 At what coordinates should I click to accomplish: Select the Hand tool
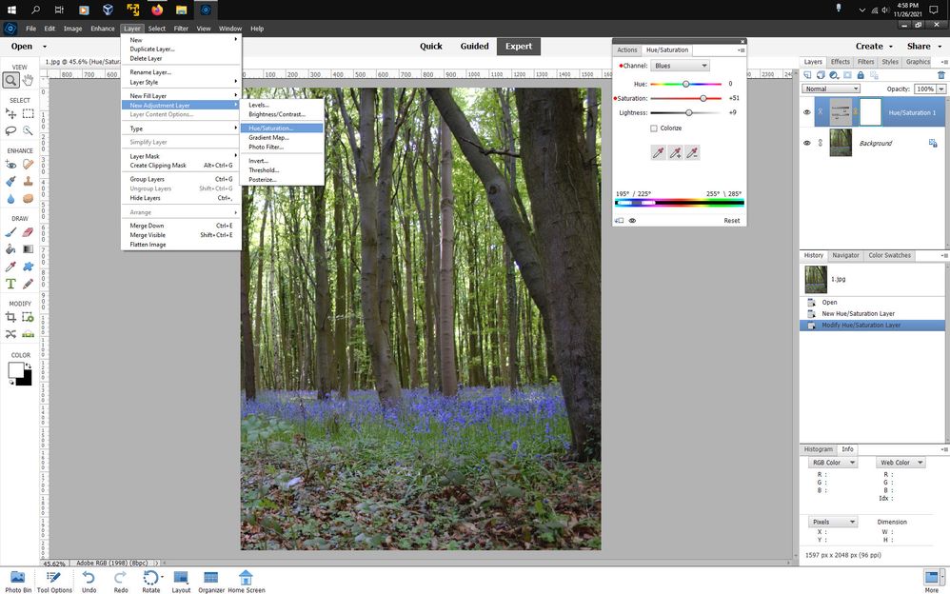tap(28, 80)
